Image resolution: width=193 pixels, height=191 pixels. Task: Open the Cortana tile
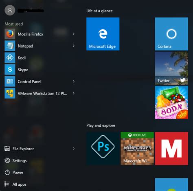point(171,34)
